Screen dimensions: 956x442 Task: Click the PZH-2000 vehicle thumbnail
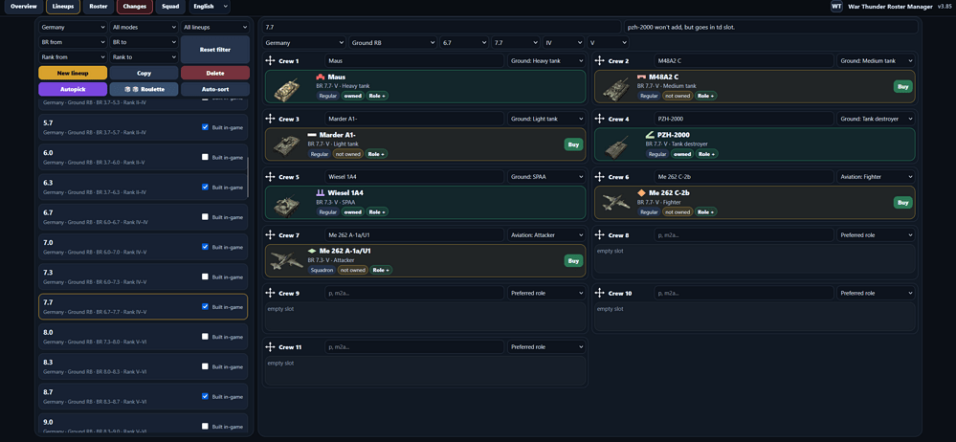pyautogui.click(x=617, y=146)
